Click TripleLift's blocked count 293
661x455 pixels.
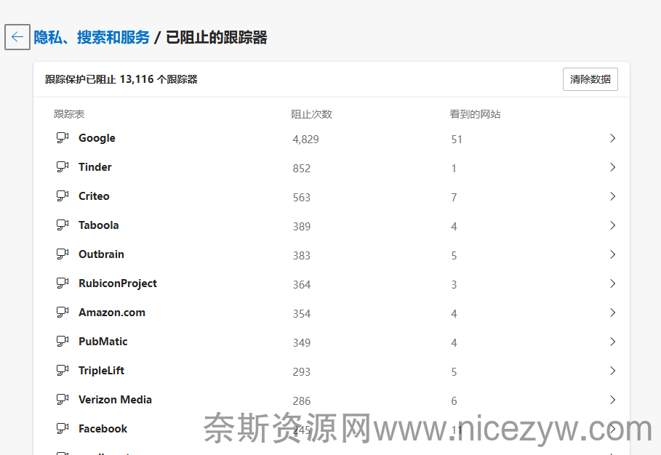301,372
